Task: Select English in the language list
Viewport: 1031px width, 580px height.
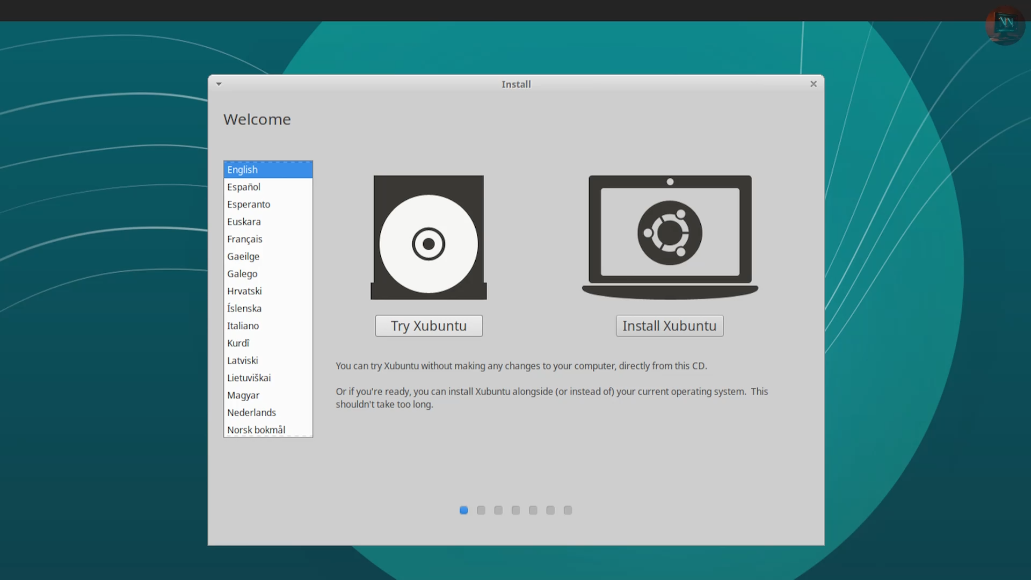Action: pos(243,170)
